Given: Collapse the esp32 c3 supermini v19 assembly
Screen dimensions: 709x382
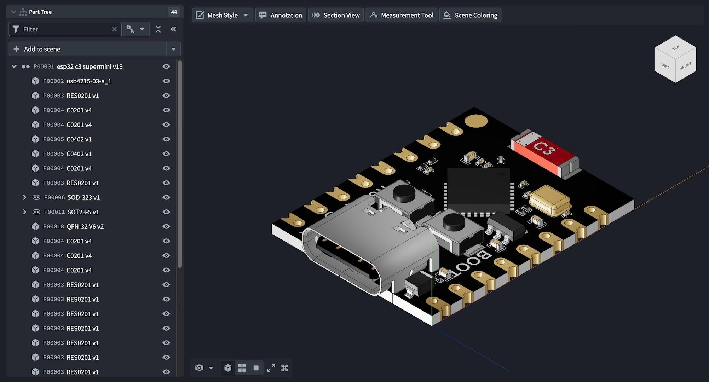Looking at the screenshot, I should point(14,66).
